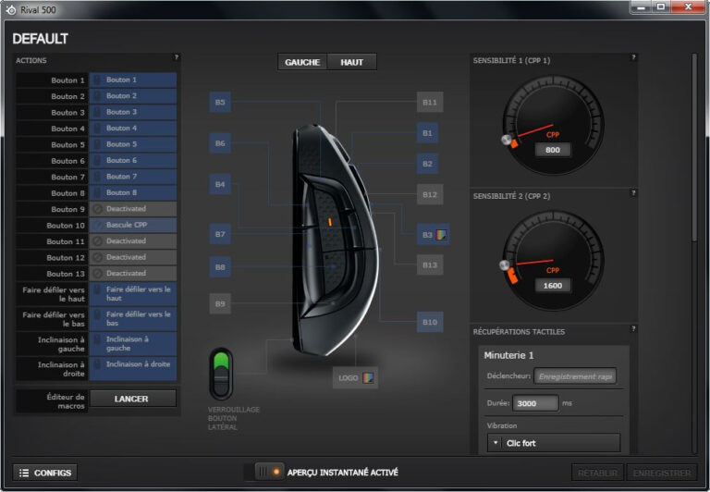Viewport: 710px width, 492px height.
Task: Select the B1 button marker
Action: tap(427, 133)
